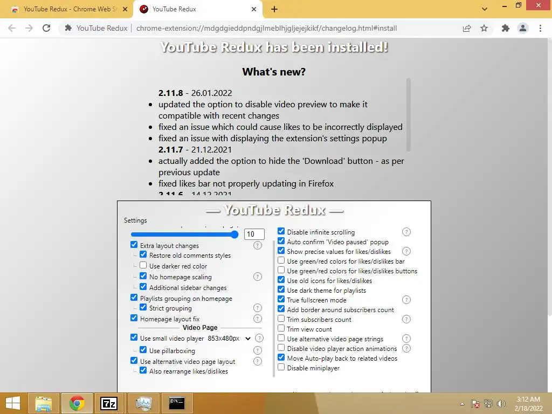
Task: Close the Chrome Web Store tab
Action: pyautogui.click(x=125, y=9)
